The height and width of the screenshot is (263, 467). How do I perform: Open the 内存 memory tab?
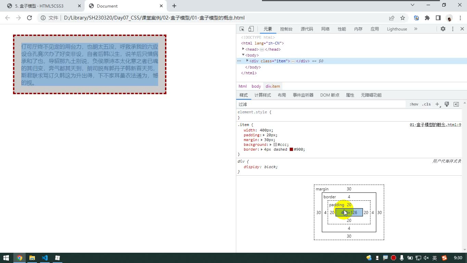358,29
